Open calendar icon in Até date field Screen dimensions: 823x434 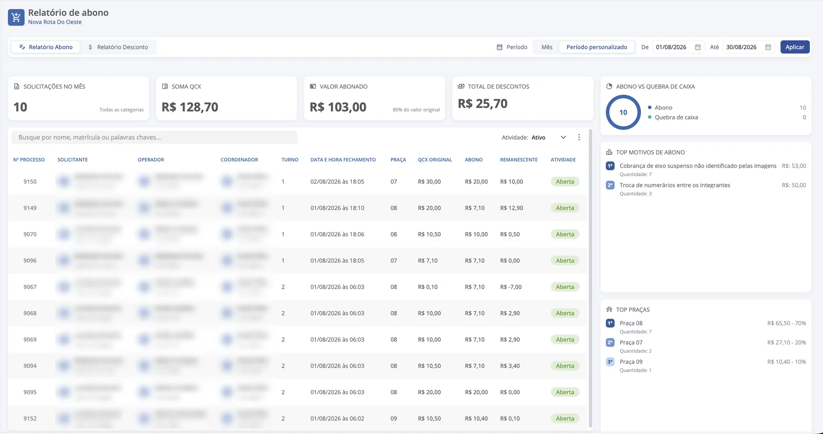[x=768, y=47]
